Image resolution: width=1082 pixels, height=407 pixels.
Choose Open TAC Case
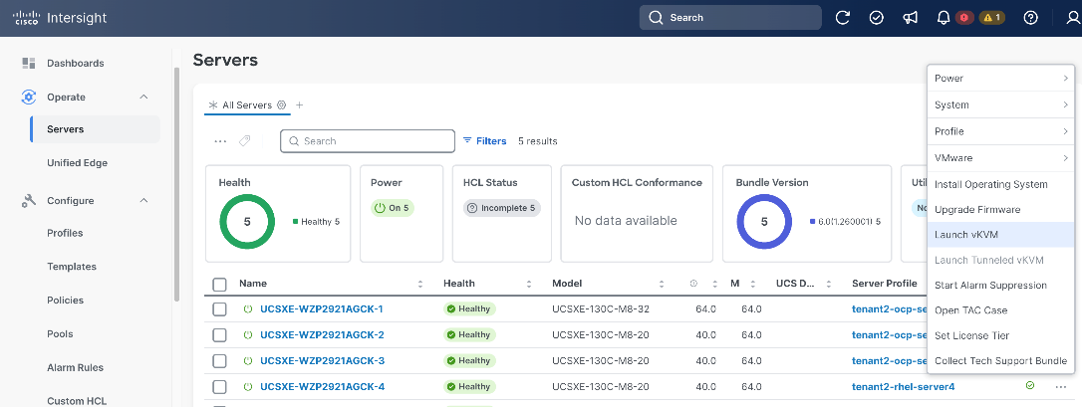(x=1000, y=310)
